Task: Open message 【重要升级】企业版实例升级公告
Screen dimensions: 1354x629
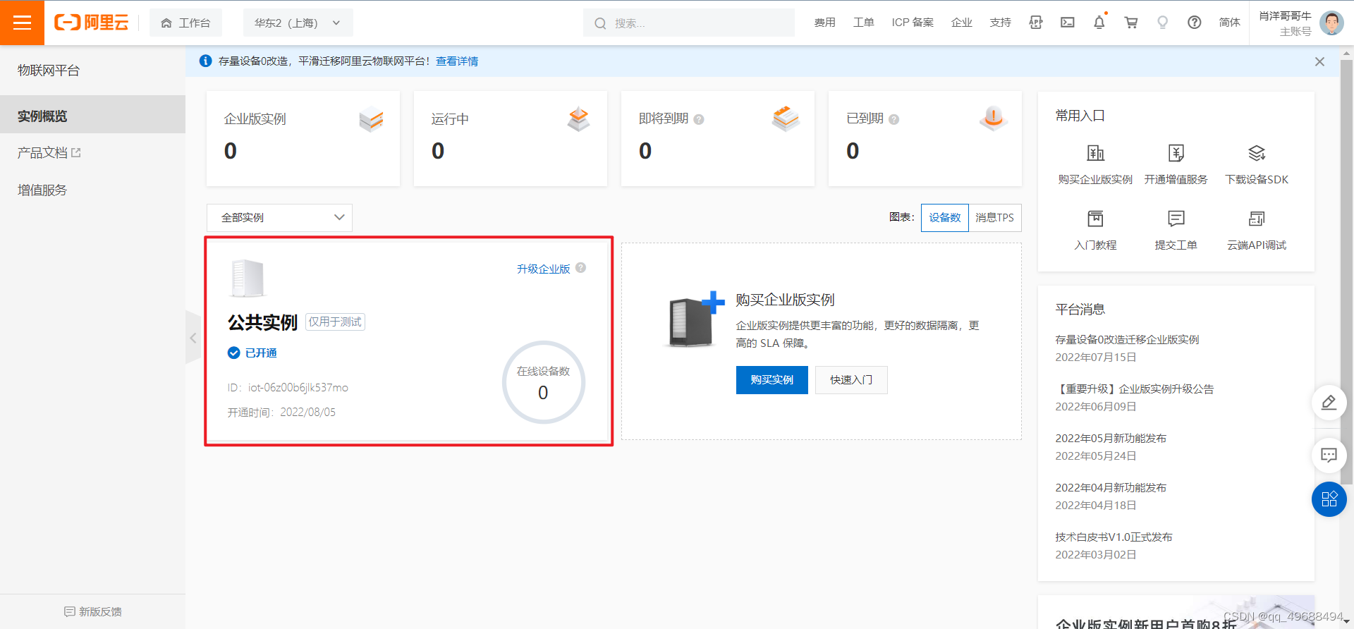Action: pos(1135,389)
